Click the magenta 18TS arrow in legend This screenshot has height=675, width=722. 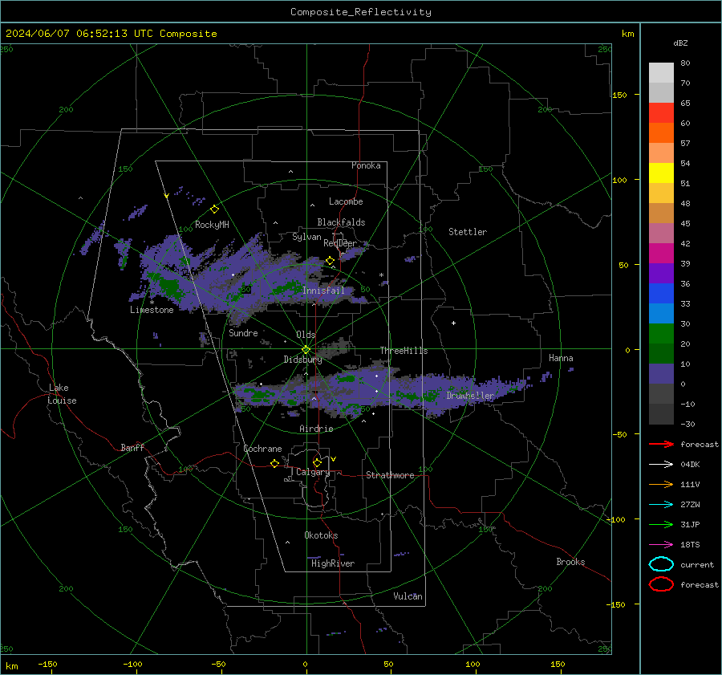coord(661,545)
